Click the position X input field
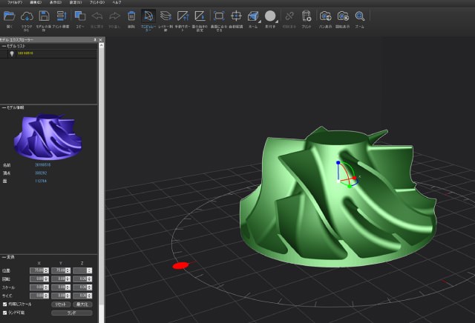Image resolution: width=475 pixels, height=323 pixels. coord(37,270)
